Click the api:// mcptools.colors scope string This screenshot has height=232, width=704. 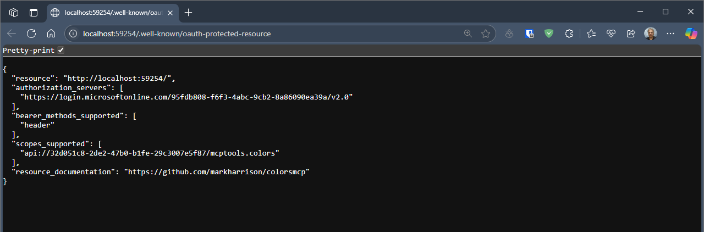[150, 153]
